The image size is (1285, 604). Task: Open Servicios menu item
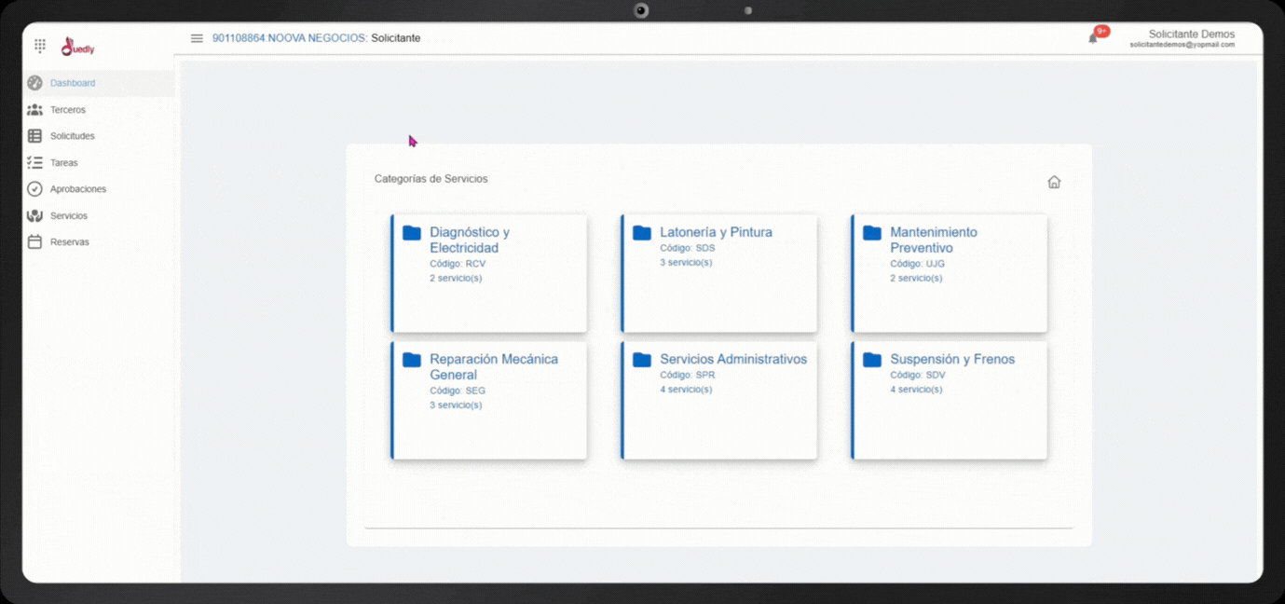coord(68,216)
